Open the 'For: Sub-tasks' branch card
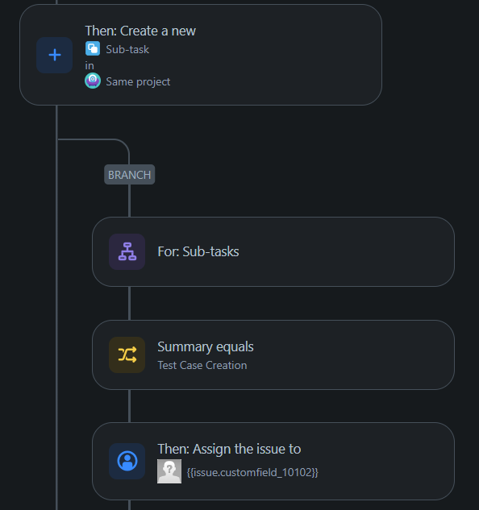Screen dimensions: 479x510 point(273,251)
